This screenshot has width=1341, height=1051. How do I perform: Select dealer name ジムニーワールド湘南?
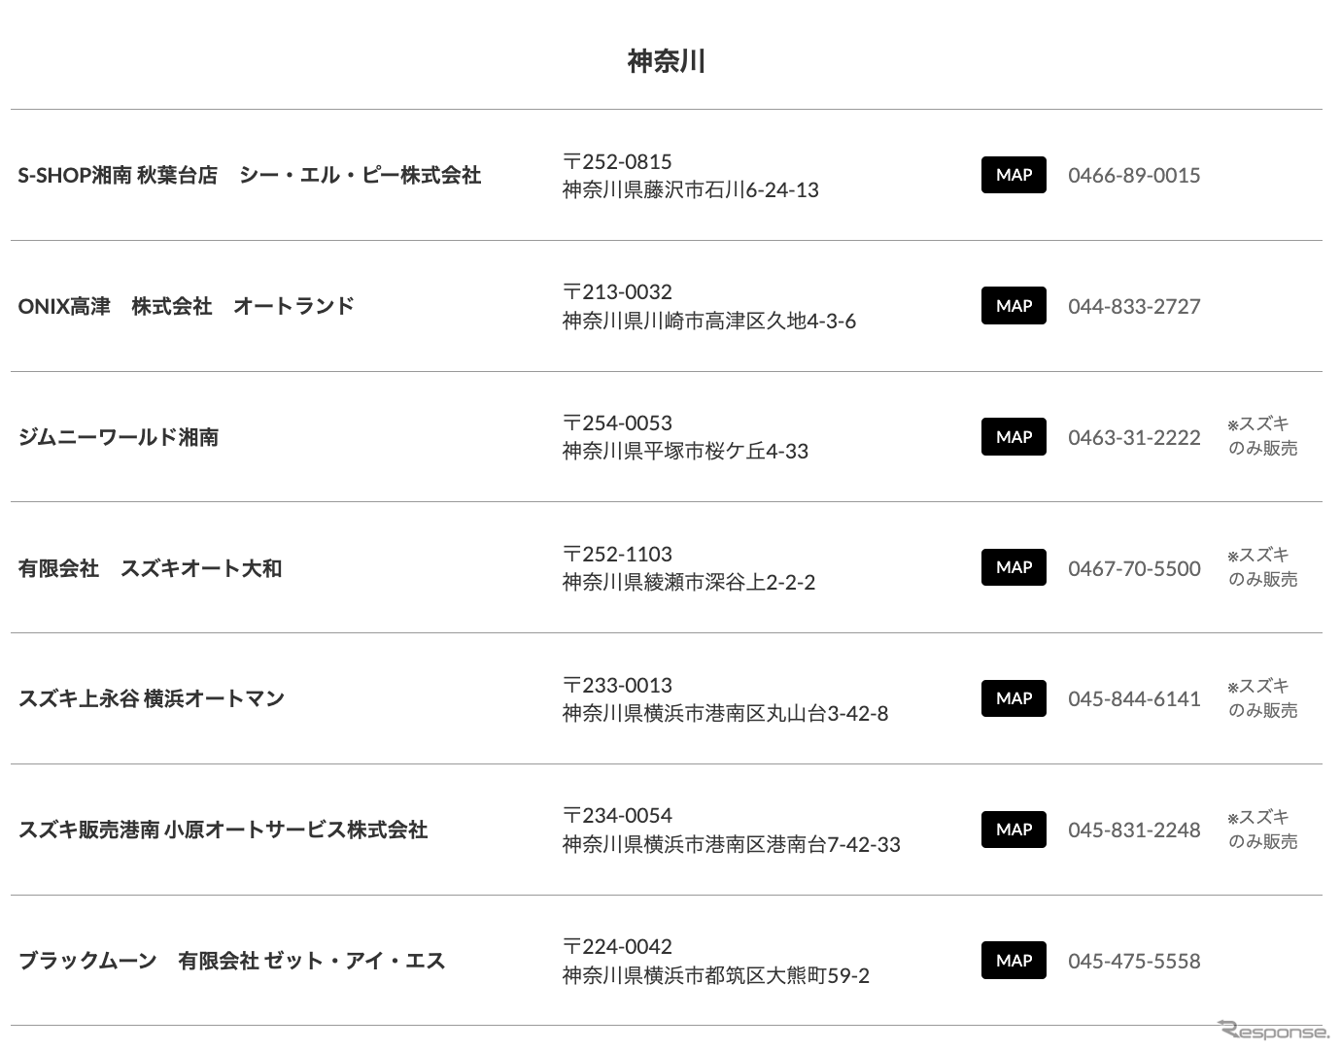pyautogui.click(x=119, y=437)
